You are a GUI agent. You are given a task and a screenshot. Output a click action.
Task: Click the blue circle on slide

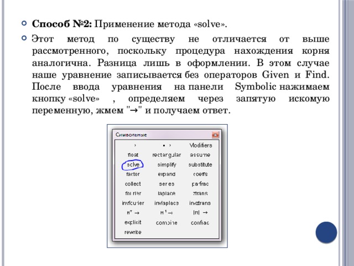(x=326, y=232)
